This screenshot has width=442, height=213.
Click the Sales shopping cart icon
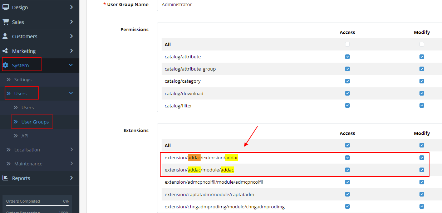coord(5,22)
